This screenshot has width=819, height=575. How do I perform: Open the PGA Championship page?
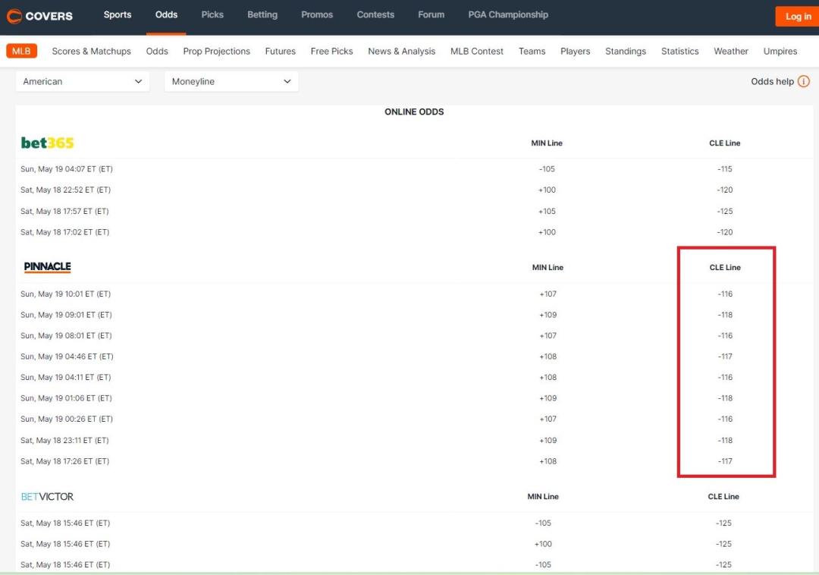pos(508,14)
